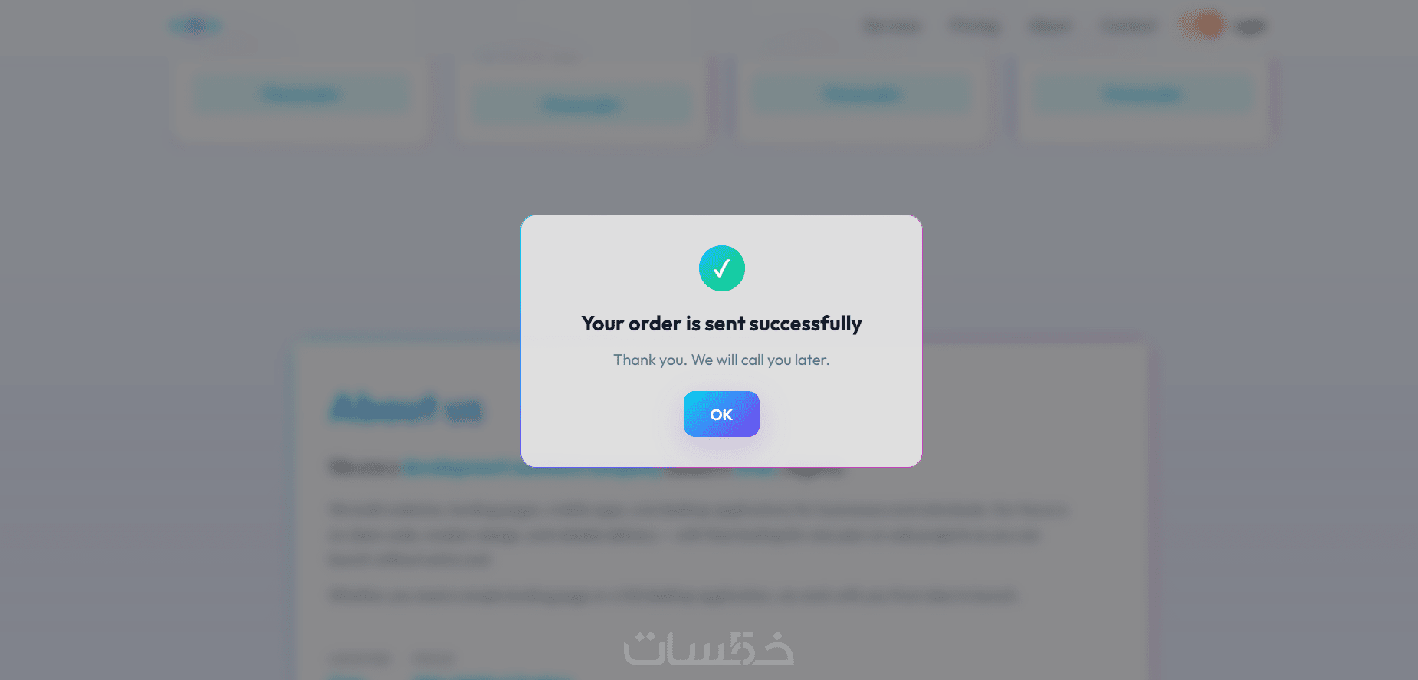Click the blurred "About us" section heading

[406, 409]
